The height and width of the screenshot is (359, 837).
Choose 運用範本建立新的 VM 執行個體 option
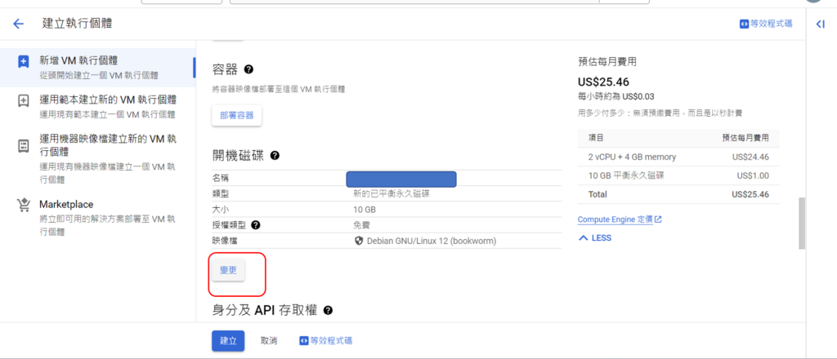[x=106, y=106]
